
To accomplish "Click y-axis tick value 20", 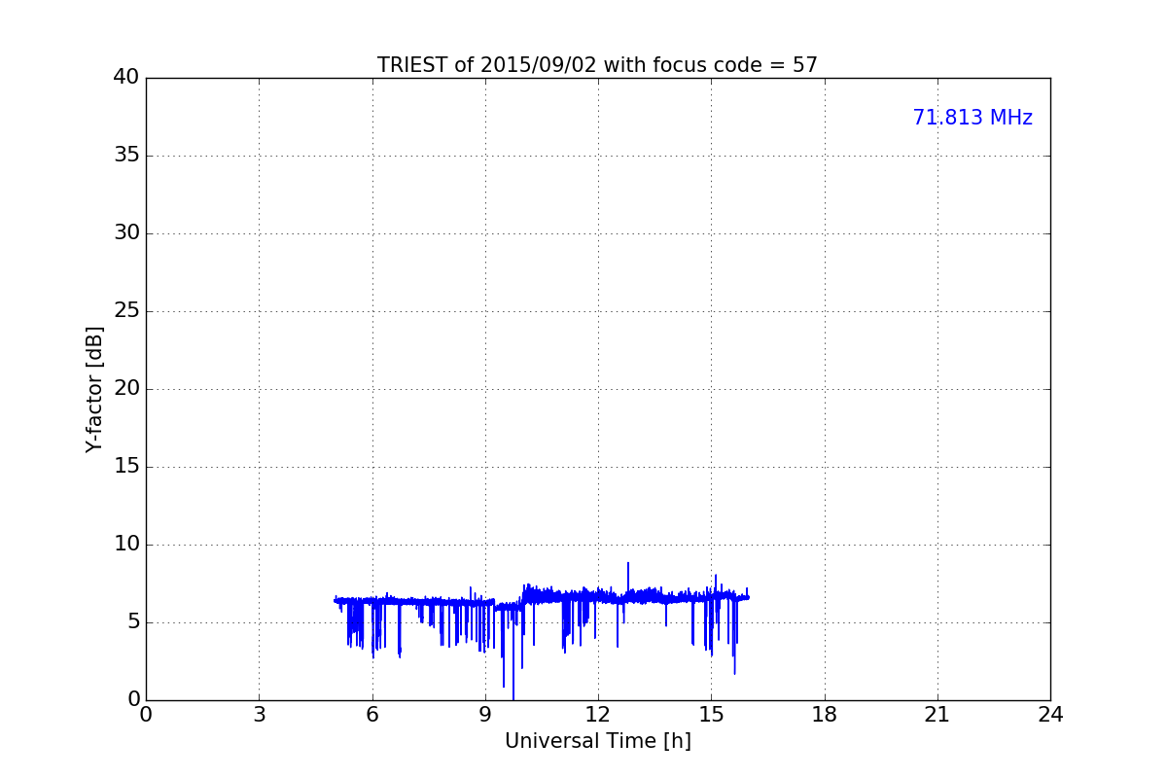I will tap(126, 389).
